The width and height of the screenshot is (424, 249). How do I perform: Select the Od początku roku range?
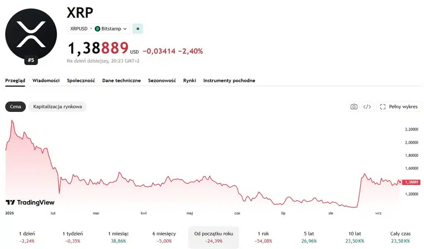pyautogui.click(x=214, y=237)
